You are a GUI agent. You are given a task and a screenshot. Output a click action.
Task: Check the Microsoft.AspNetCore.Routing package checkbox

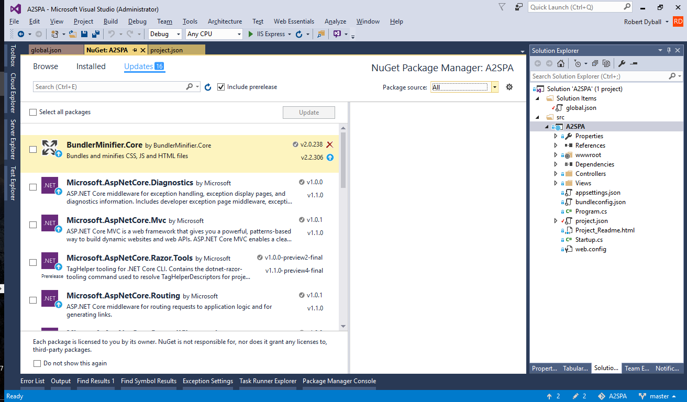pos(33,300)
